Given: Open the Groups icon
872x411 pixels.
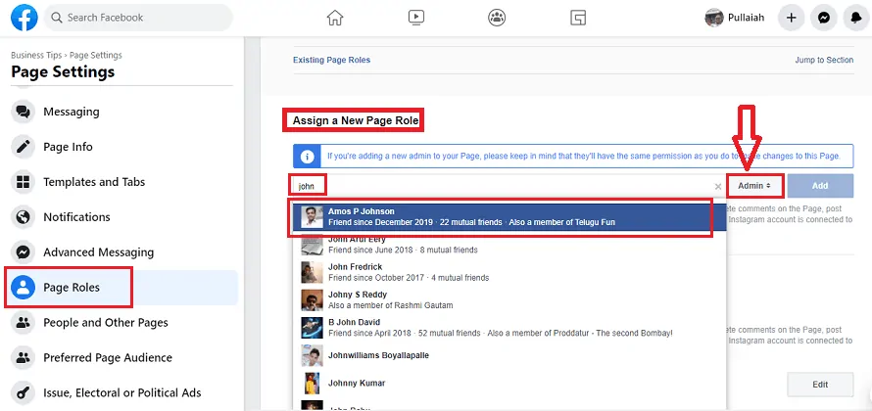Looking at the screenshot, I should 497,18.
